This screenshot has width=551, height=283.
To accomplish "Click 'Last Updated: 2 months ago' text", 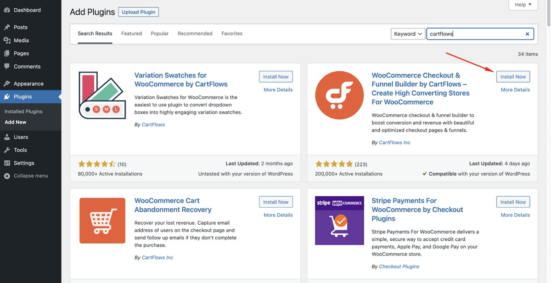I will coord(259,164).
